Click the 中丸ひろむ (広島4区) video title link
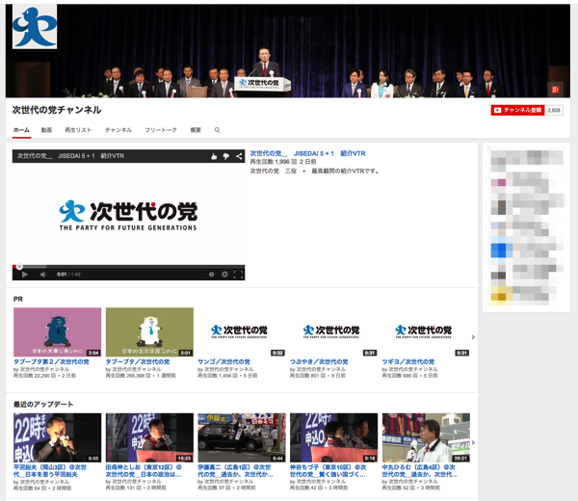Image resolution: width=578 pixels, height=501 pixels. tap(419, 471)
